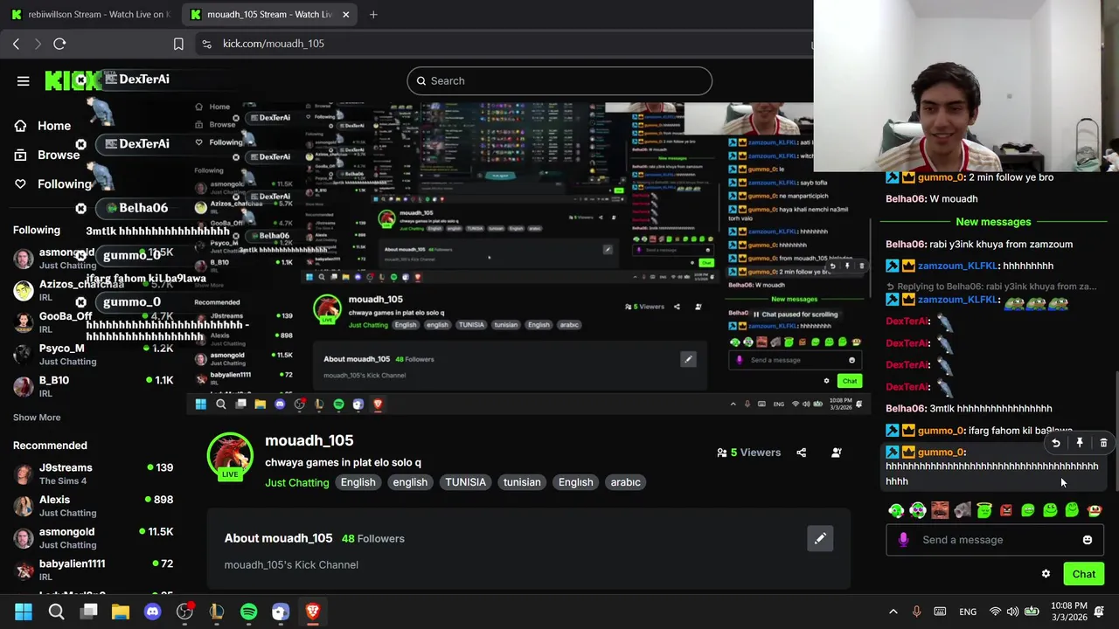The image size is (1119, 629).
Task: Click purple microphone in chat input
Action: tap(903, 540)
